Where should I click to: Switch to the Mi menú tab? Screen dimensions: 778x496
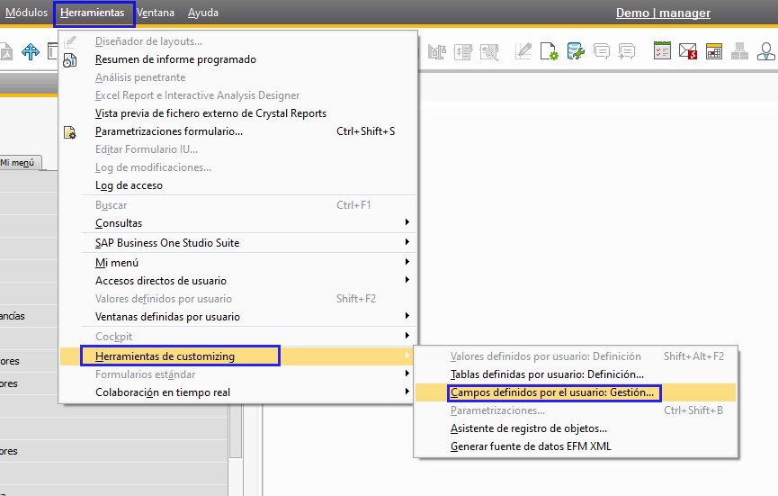19,163
